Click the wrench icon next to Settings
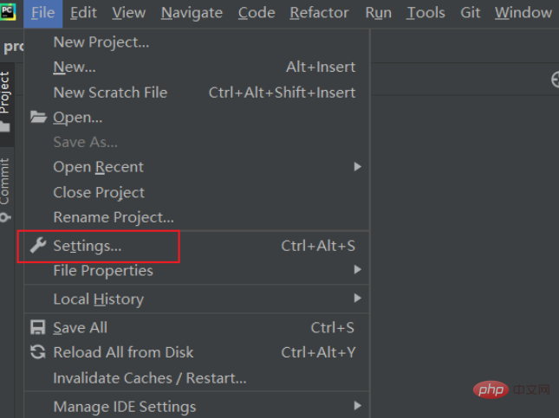The height and width of the screenshot is (418, 559). (37, 246)
